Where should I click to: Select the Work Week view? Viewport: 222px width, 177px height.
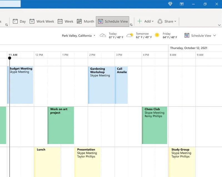[x=42, y=21]
